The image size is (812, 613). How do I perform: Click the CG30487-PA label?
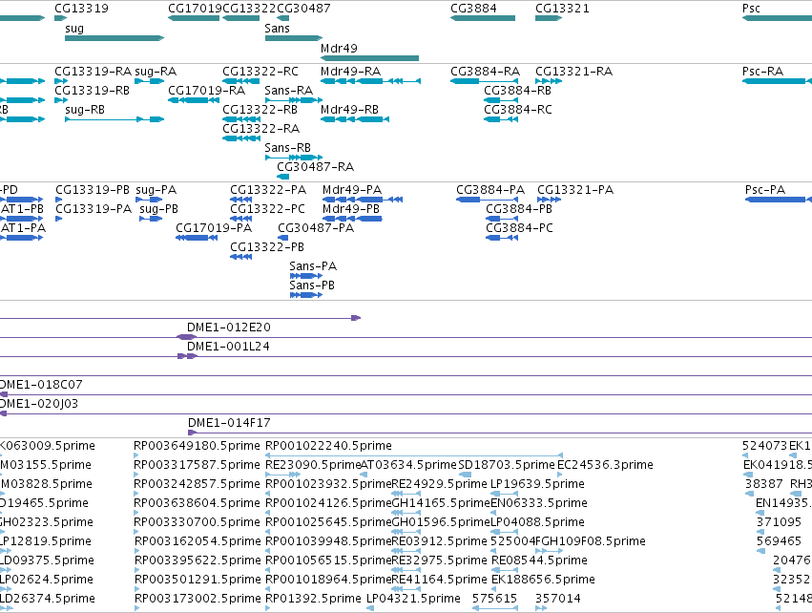[316, 228]
